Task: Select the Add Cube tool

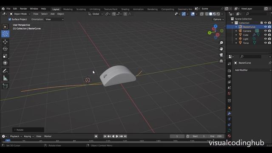Action: tap(5, 86)
